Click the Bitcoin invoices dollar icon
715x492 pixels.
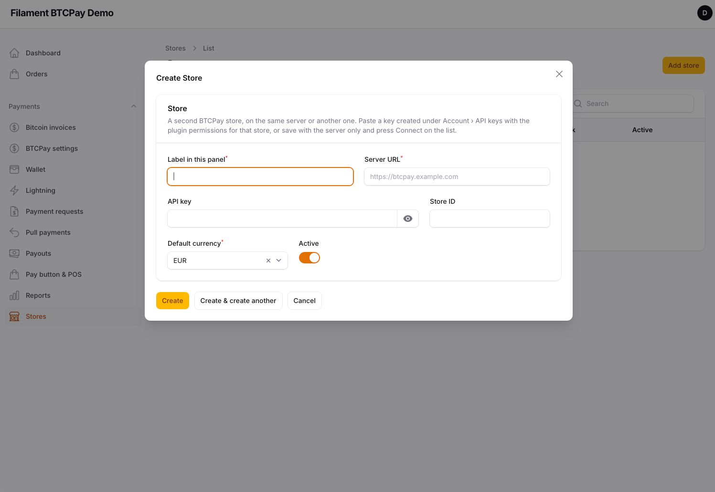[x=14, y=127]
